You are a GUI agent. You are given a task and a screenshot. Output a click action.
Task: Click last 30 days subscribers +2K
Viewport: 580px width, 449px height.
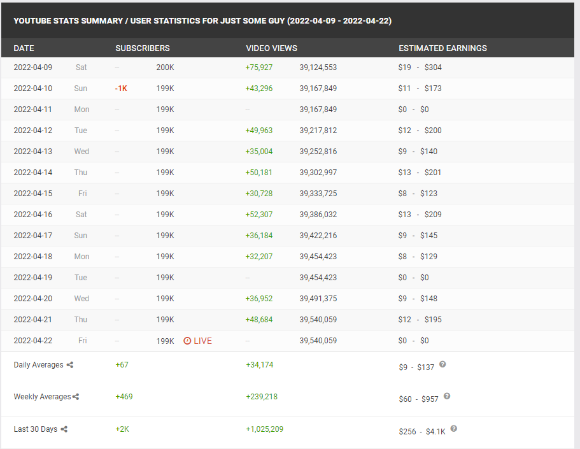(x=122, y=429)
